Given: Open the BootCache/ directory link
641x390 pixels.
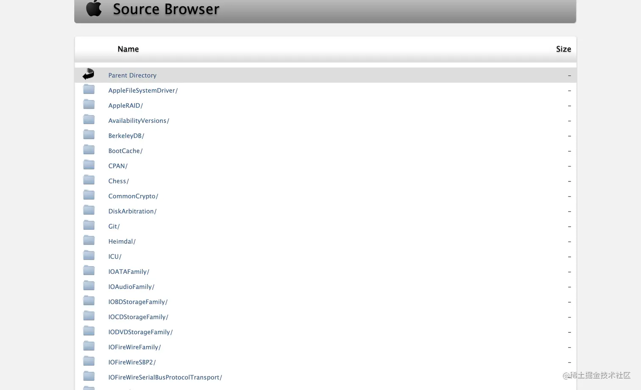Looking at the screenshot, I should 125,151.
